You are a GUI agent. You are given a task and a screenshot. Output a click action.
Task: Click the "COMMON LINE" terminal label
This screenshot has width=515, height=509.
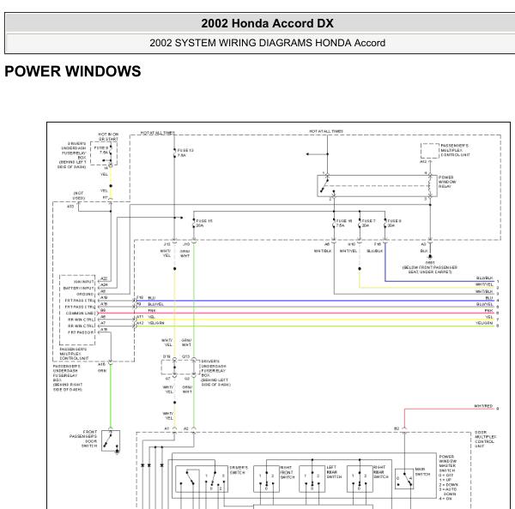[x=81, y=314]
